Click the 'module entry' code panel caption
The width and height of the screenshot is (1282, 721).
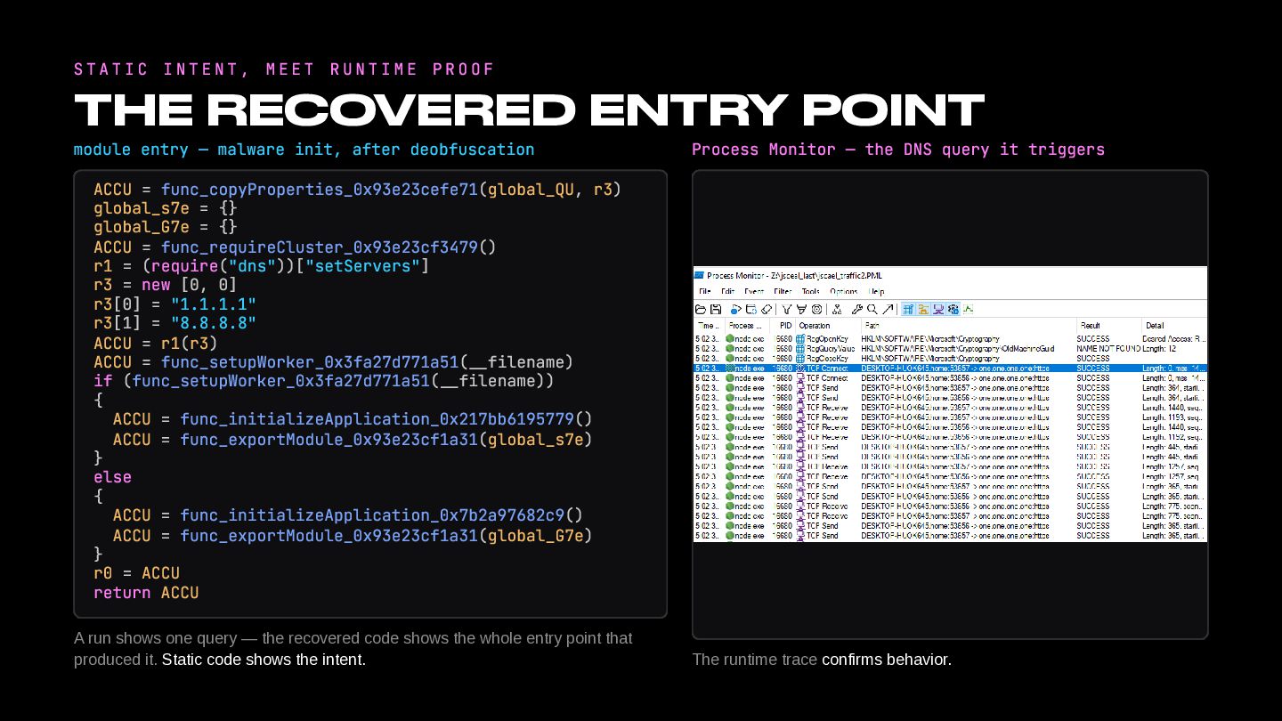(304, 150)
